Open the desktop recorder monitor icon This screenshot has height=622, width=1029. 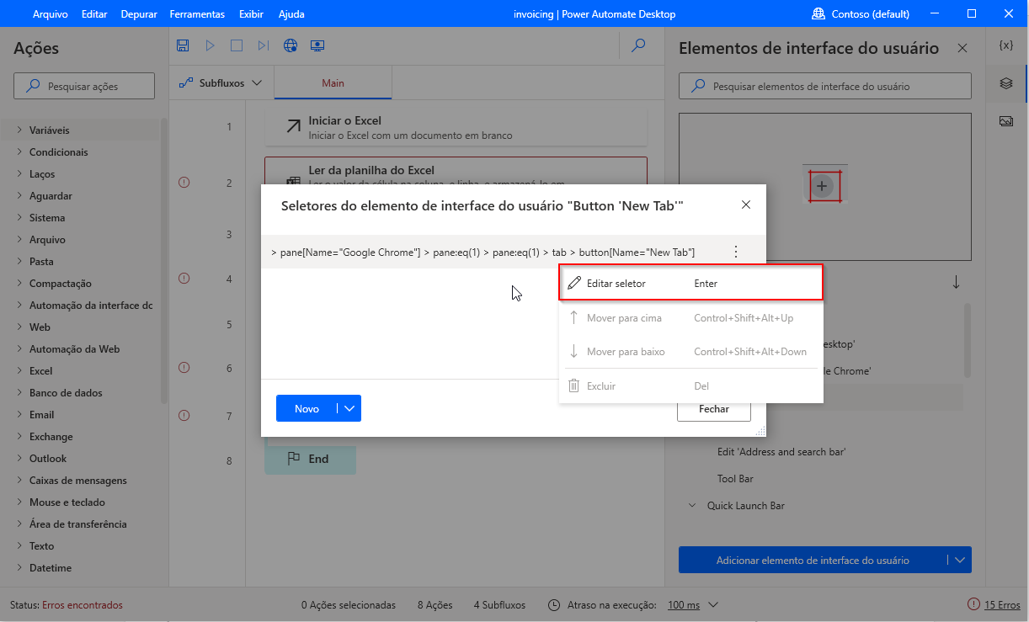[317, 45]
